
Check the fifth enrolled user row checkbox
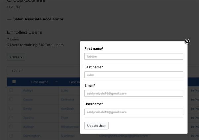(x=11, y=126)
